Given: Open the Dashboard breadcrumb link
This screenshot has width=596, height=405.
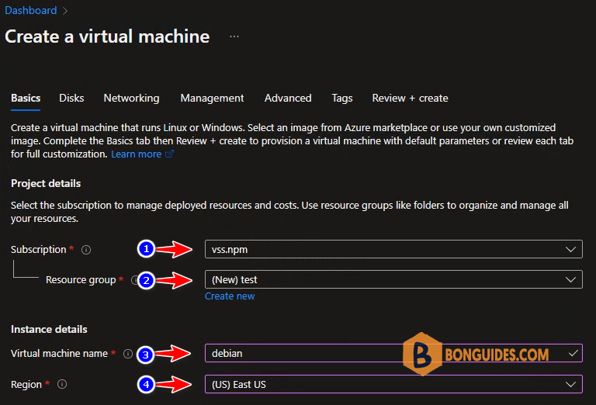Looking at the screenshot, I should (x=31, y=10).
